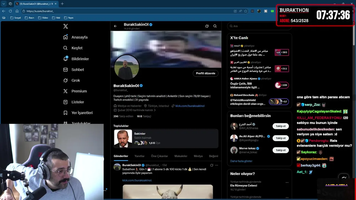Open the Sosyal bookmarks folder

pos(16,18)
